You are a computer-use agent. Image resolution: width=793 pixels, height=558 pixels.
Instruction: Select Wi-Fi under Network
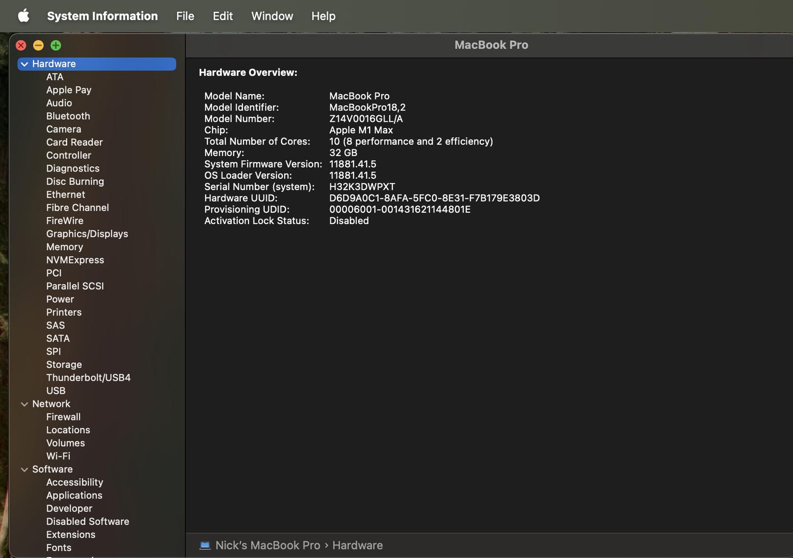(x=58, y=456)
